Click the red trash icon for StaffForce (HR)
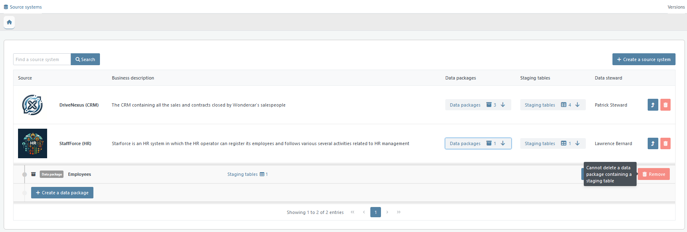The width and height of the screenshot is (687, 232). point(665,143)
